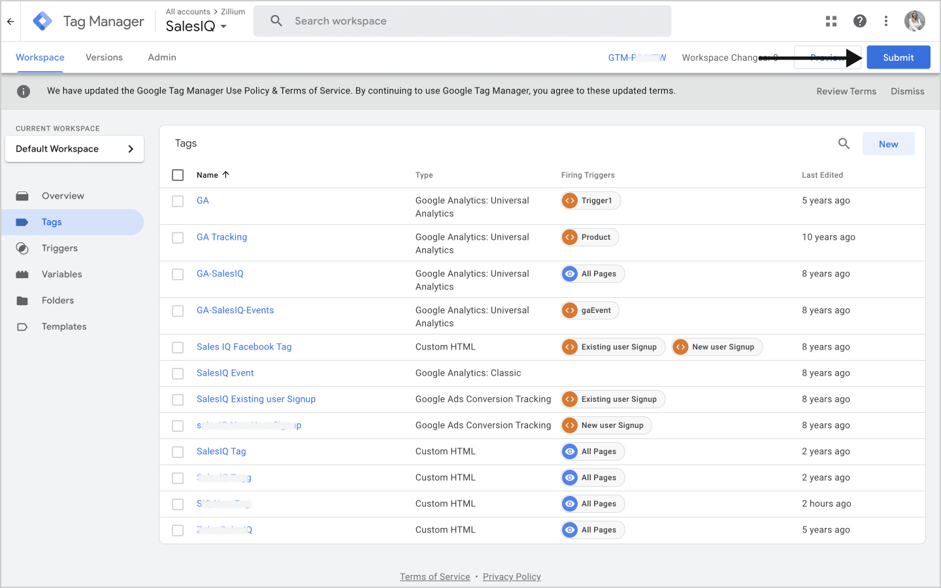Click the Product trigger chip
941x588 pixels.
coord(590,237)
